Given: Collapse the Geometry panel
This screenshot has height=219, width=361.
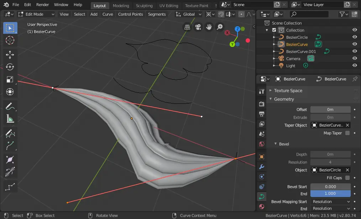Looking at the screenshot, I should click(284, 99).
